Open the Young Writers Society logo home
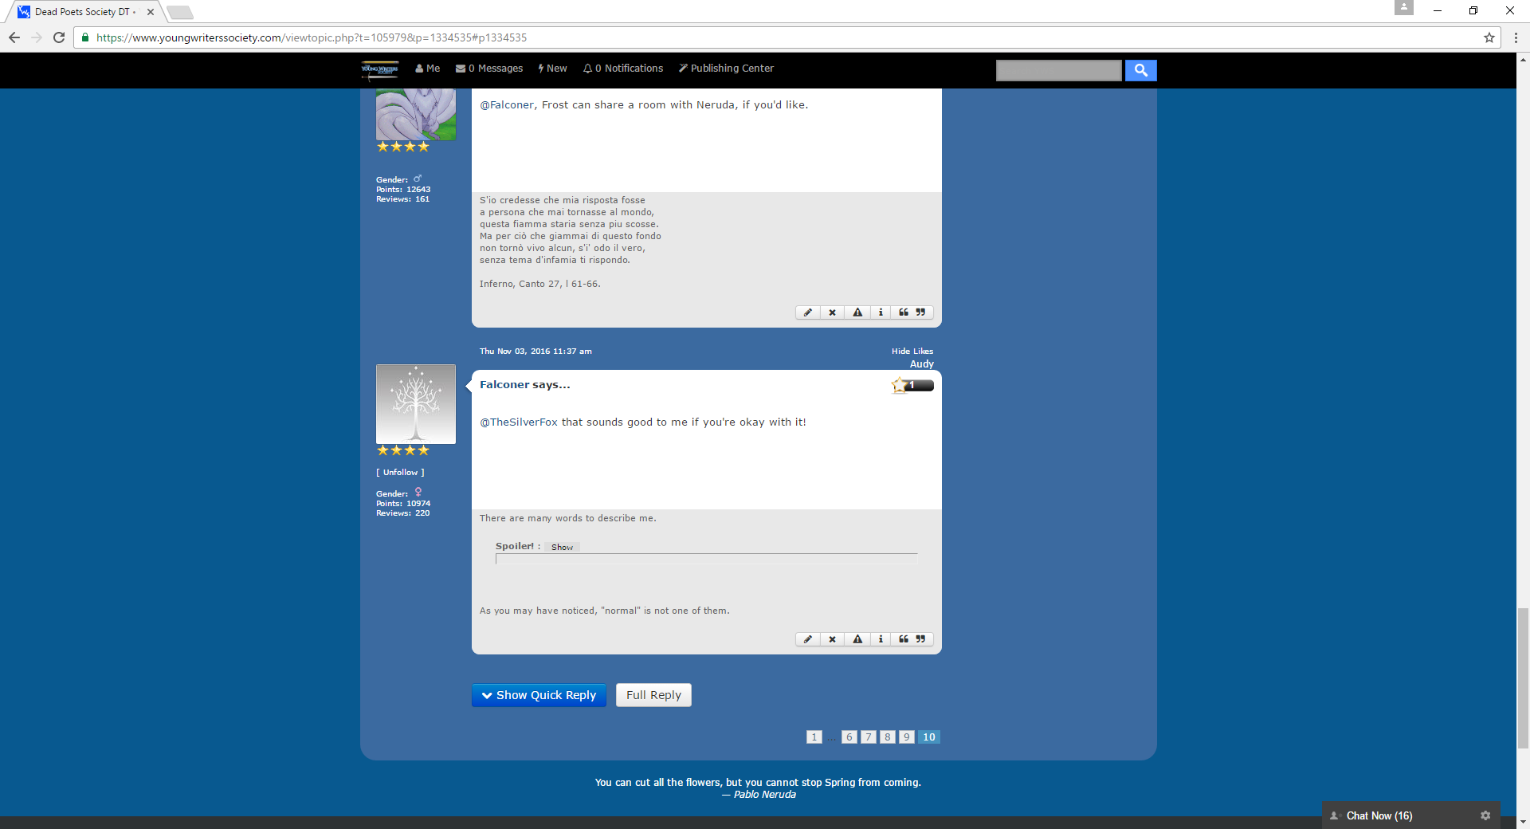 coord(380,69)
